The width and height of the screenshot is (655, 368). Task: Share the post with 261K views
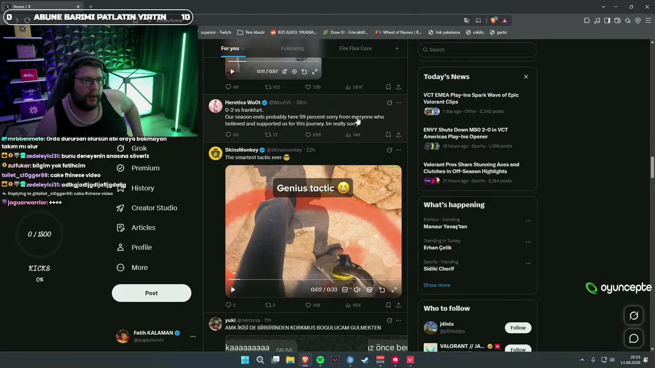(x=399, y=87)
